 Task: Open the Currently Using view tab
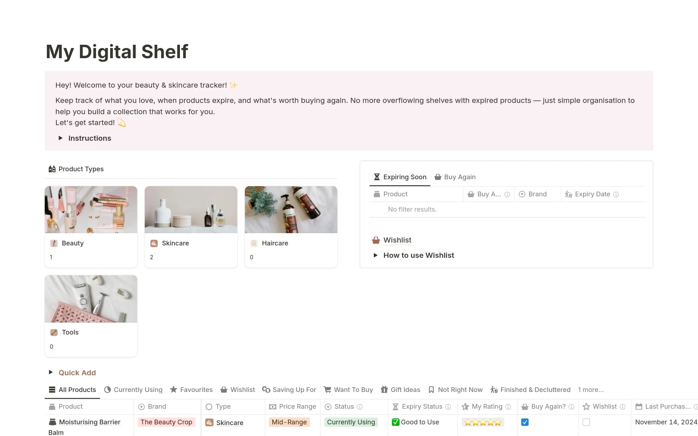pyautogui.click(x=138, y=389)
